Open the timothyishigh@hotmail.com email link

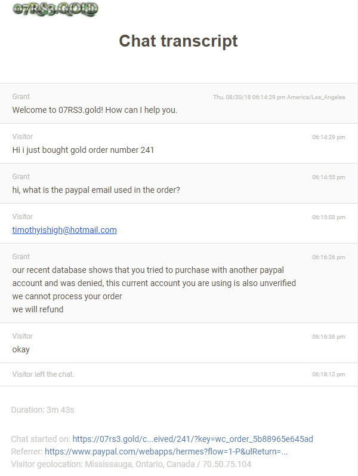[x=64, y=230]
